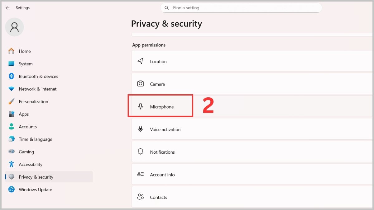The image size is (374, 210).
Task: Click the Location arrow icon
Action: [x=141, y=61]
